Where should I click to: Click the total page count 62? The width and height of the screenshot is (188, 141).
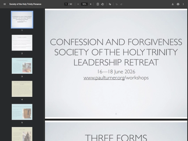pyautogui.click(x=71, y=4)
